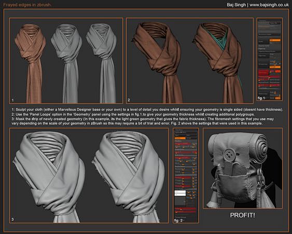
Task: Click the lower white color swatch in fig.2
Action: [180, 195]
